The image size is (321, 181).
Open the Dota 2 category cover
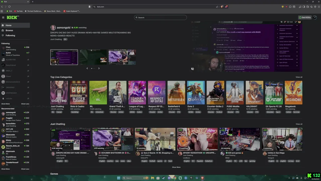click(x=196, y=93)
